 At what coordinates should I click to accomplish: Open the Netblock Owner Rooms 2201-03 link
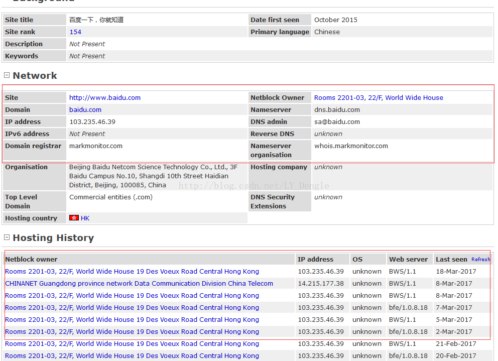[379, 98]
